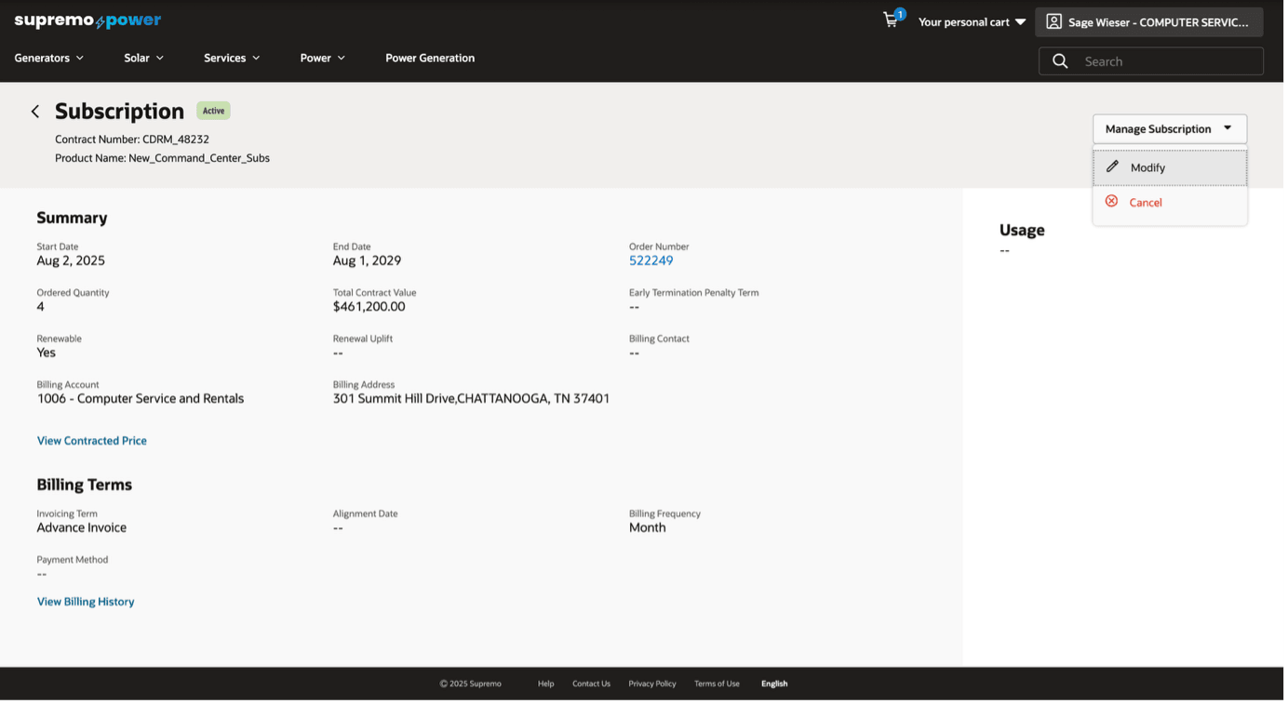The height and width of the screenshot is (704, 1288).
Task: Focus the Search input field
Action: (1150, 61)
